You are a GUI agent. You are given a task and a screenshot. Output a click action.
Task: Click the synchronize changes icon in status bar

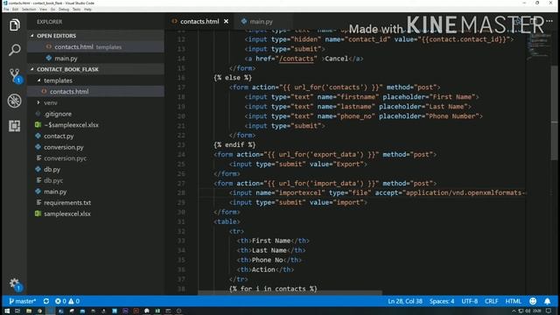tap(46, 301)
